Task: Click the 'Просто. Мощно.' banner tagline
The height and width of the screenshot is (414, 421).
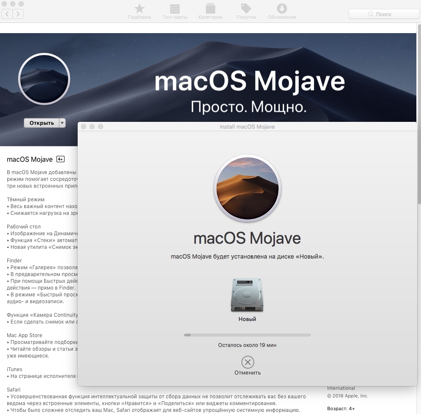Action: click(x=249, y=107)
